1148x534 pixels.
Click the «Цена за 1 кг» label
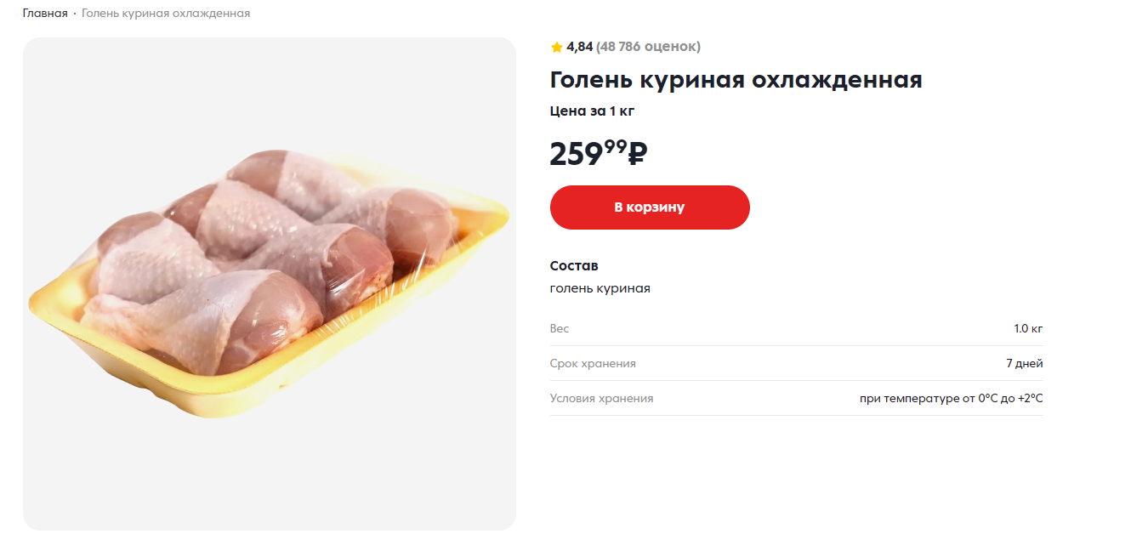tap(592, 111)
